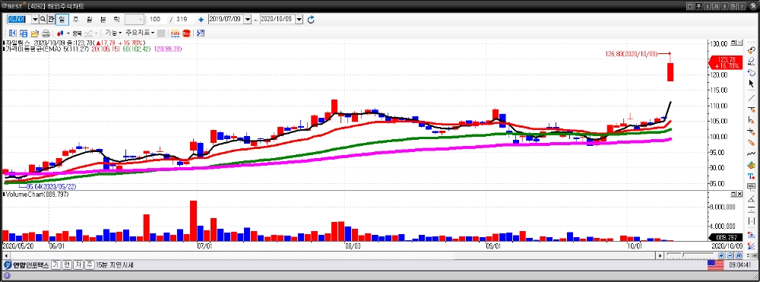Click the refresh chart icon

coord(311,19)
